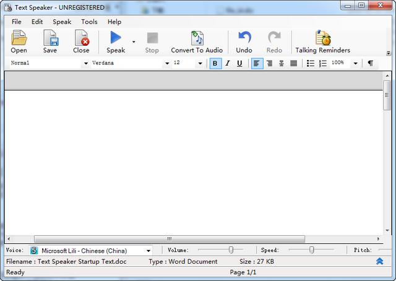Open the Edit menu
The height and width of the screenshot is (281, 396).
(37, 22)
